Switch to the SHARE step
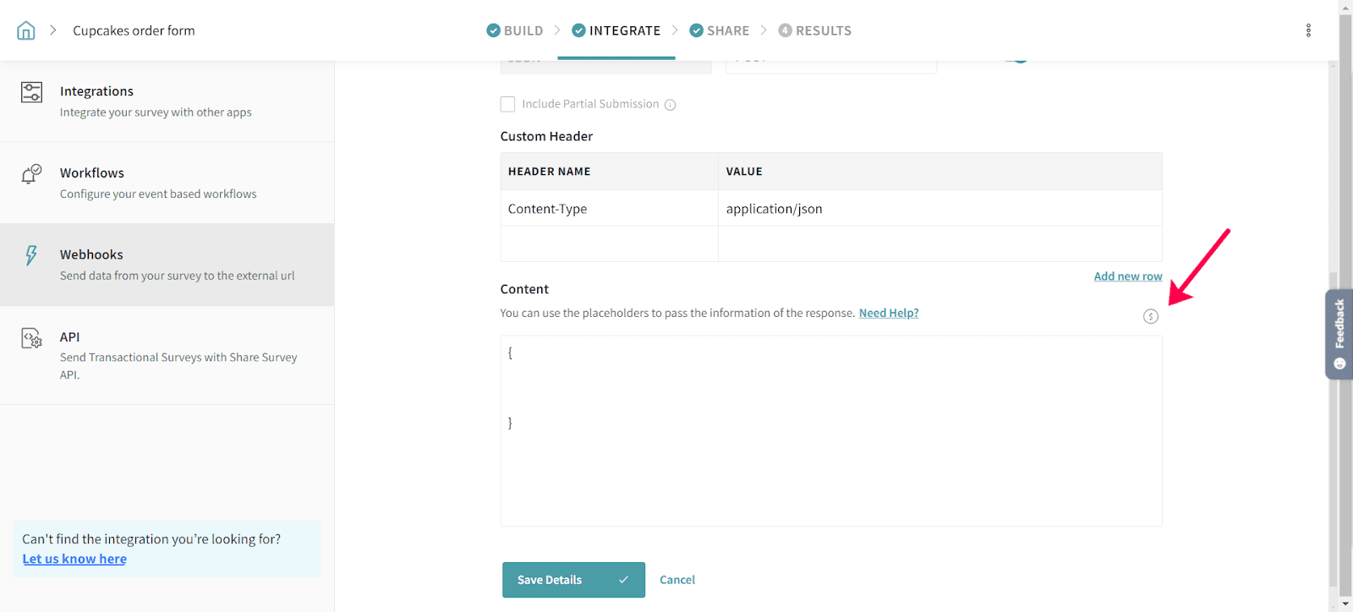This screenshot has width=1353, height=612. point(720,30)
